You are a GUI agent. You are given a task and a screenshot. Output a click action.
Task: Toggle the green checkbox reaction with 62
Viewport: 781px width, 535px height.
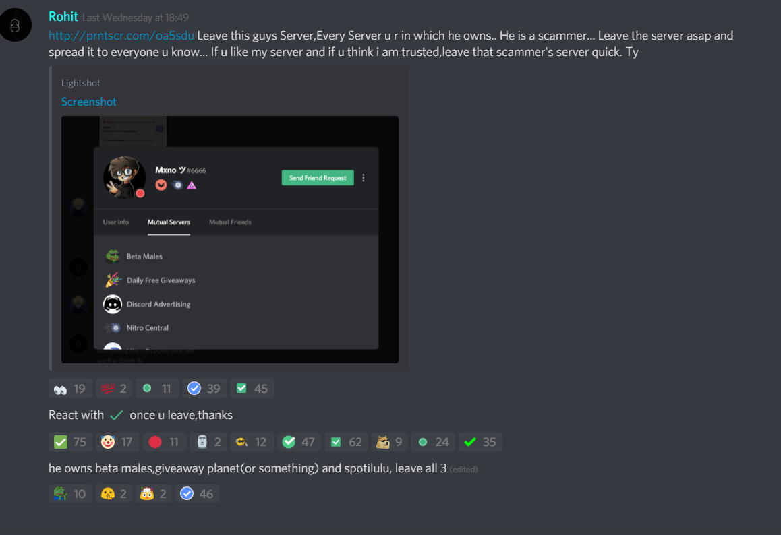(x=347, y=442)
